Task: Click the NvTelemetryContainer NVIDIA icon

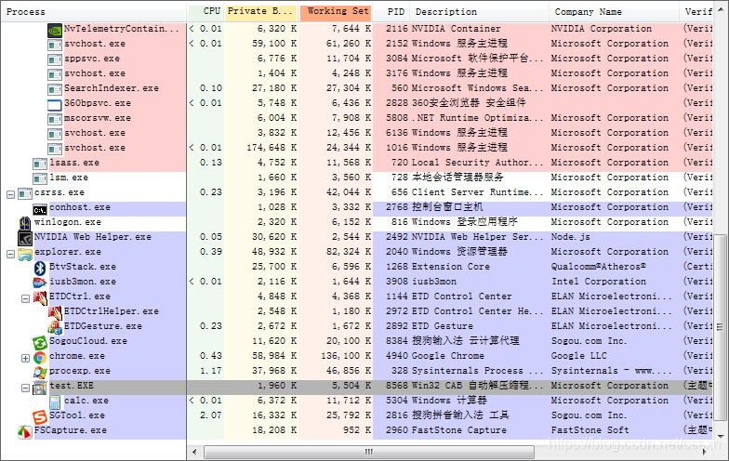Action: click(x=55, y=30)
